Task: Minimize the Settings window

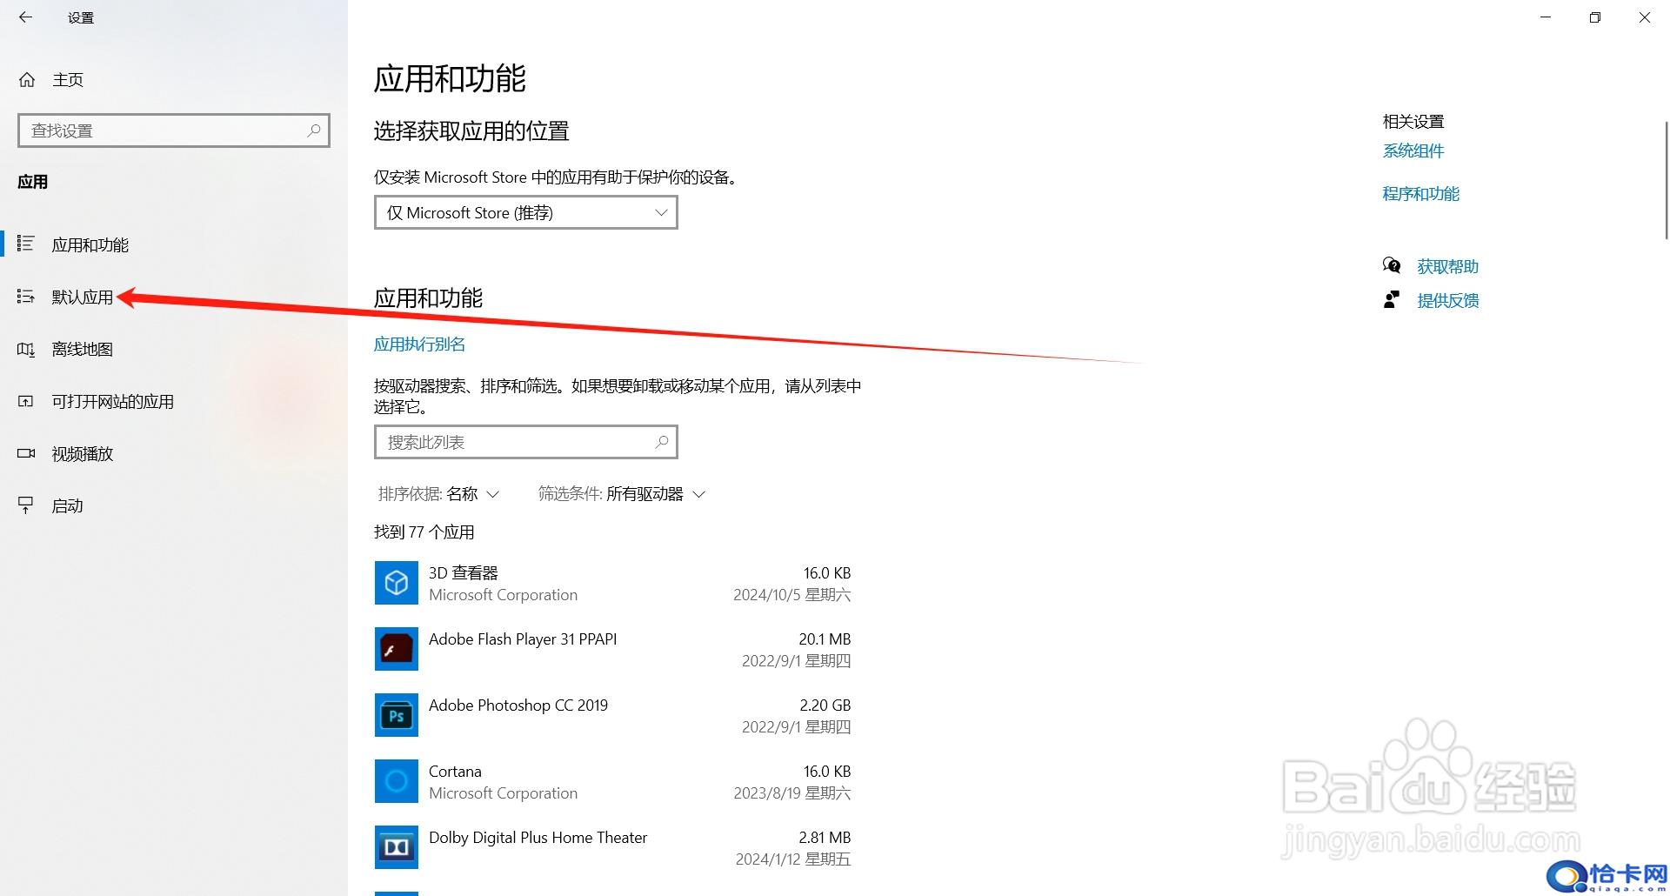Action: (1546, 17)
